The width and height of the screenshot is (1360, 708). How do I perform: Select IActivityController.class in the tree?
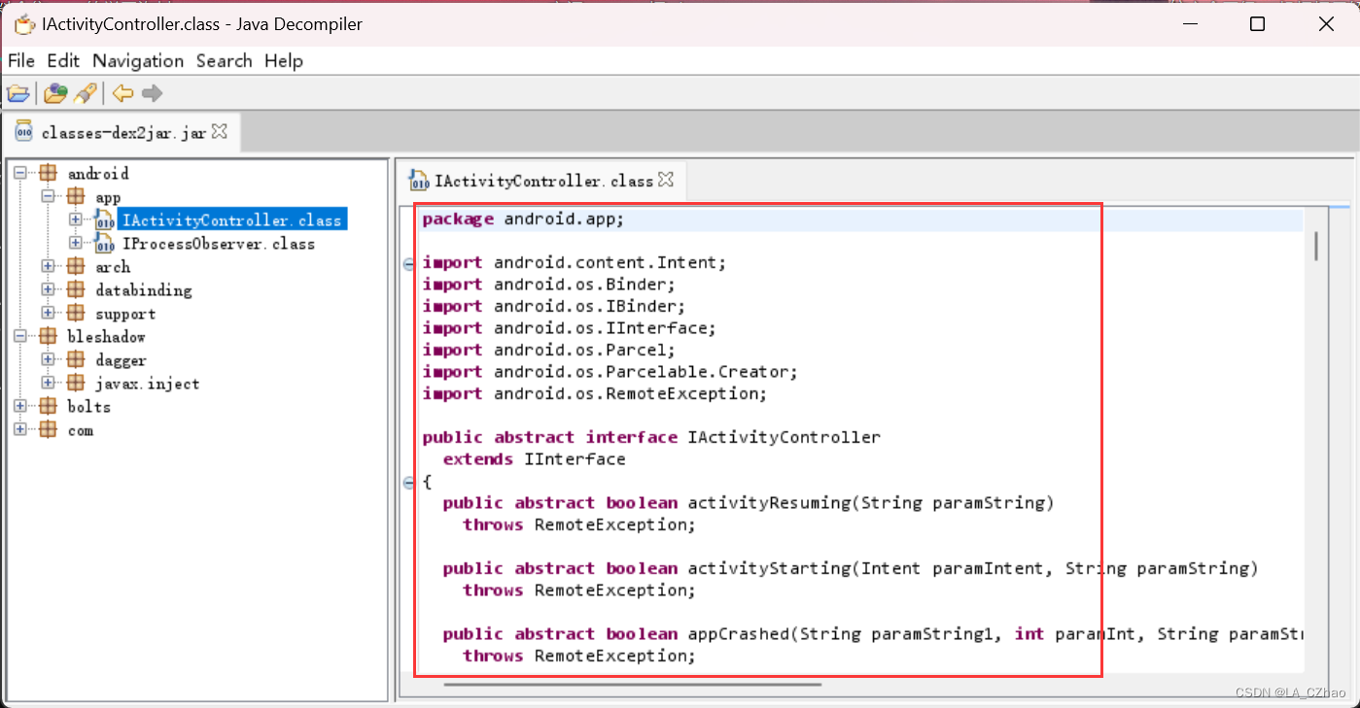(231, 220)
